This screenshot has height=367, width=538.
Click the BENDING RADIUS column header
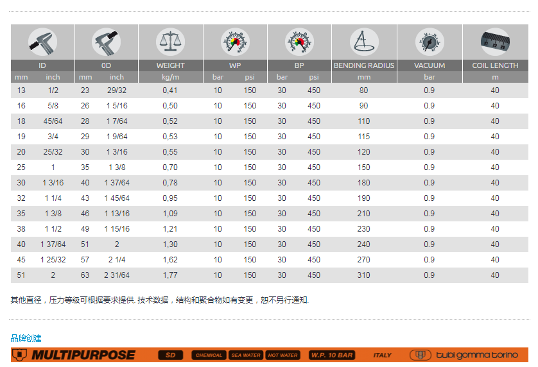(364, 65)
